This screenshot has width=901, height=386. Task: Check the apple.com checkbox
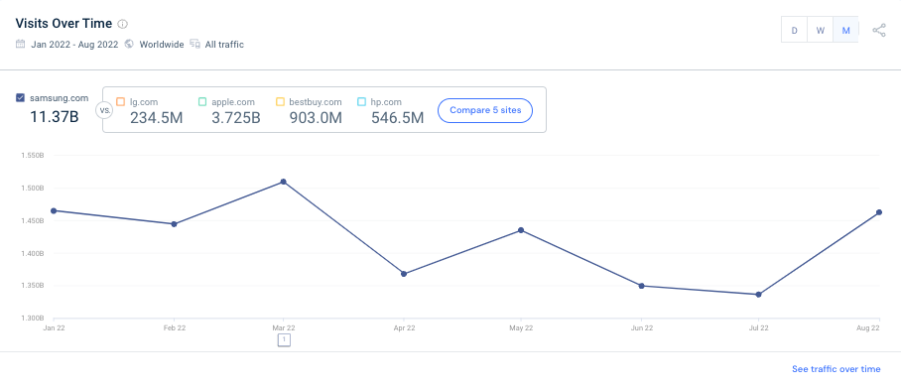point(202,101)
